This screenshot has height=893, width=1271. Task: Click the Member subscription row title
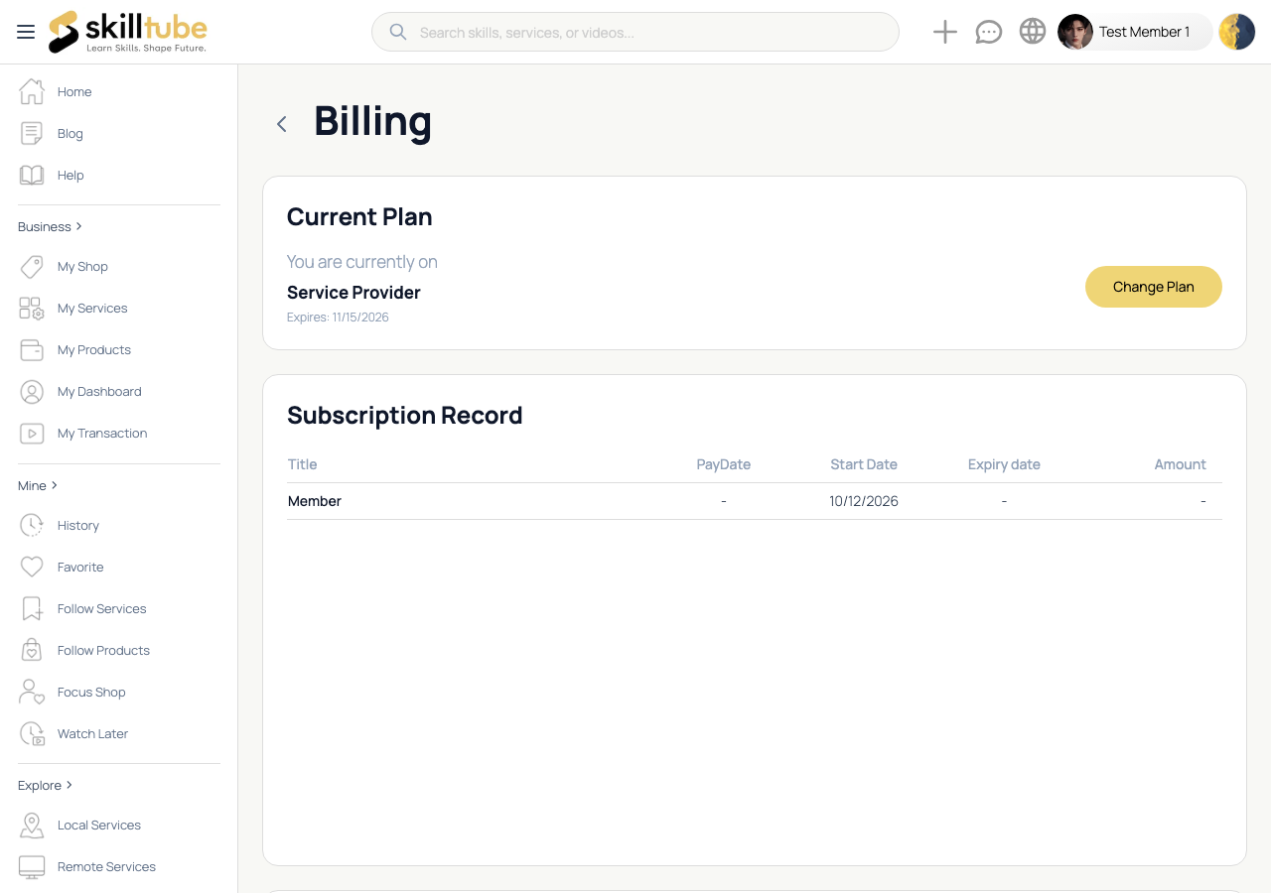pyautogui.click(x=315, y=501)
